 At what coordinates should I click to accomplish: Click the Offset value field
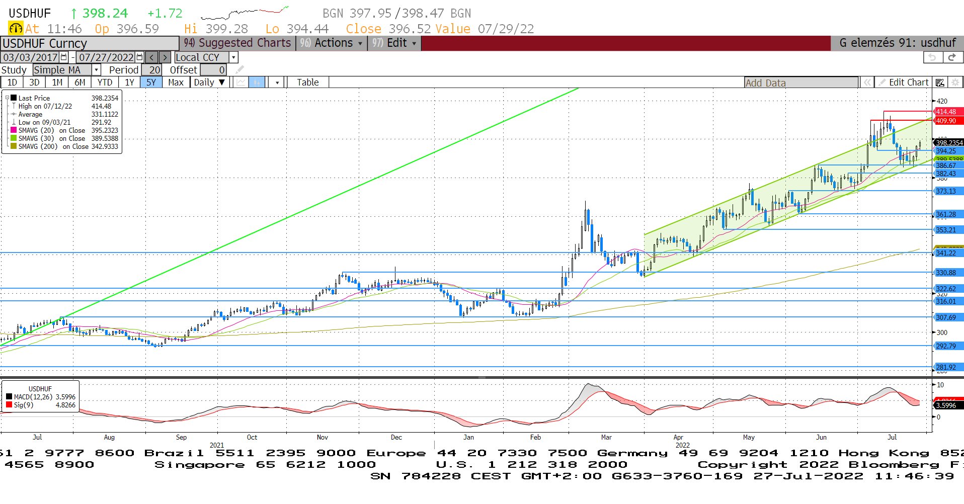[x=213, y=70]
